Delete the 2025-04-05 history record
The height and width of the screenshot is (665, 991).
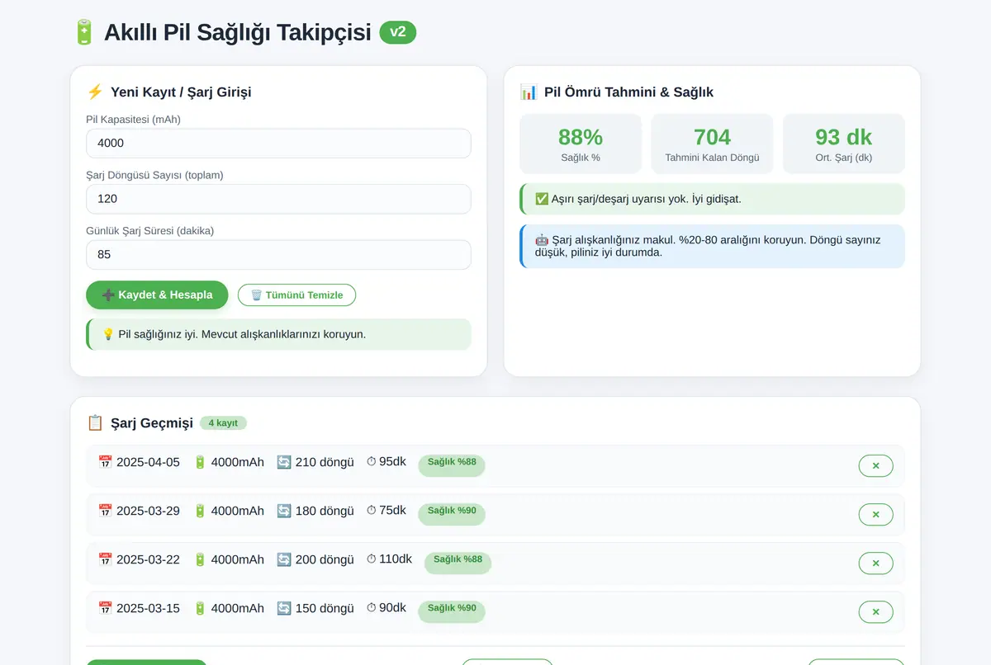(x=875, y=465)
